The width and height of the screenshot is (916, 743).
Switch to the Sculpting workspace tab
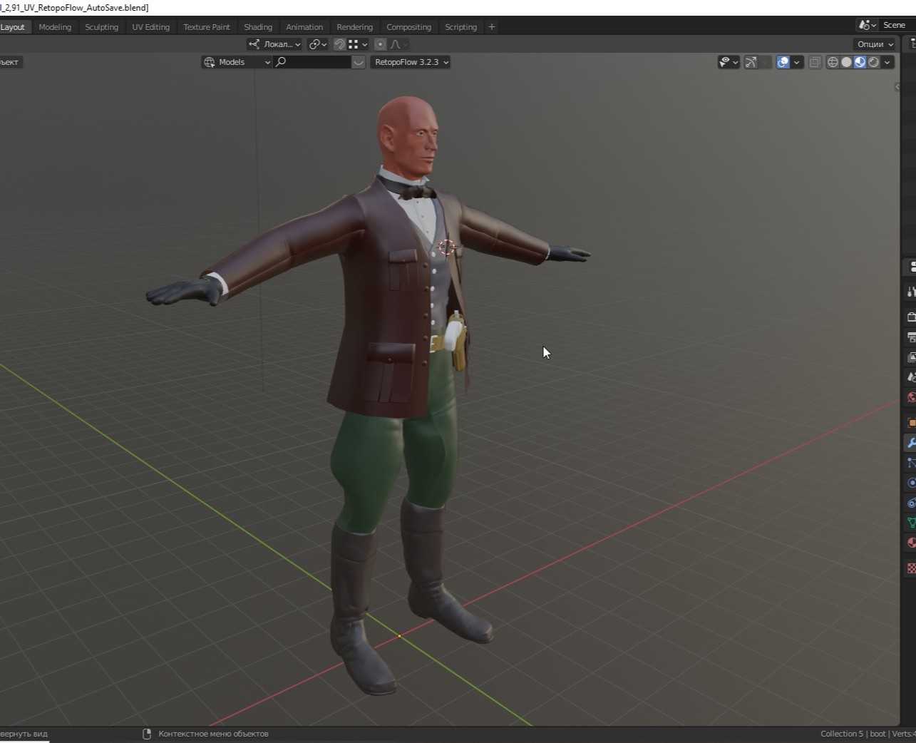pyautogui.click(x=101, y=27)
